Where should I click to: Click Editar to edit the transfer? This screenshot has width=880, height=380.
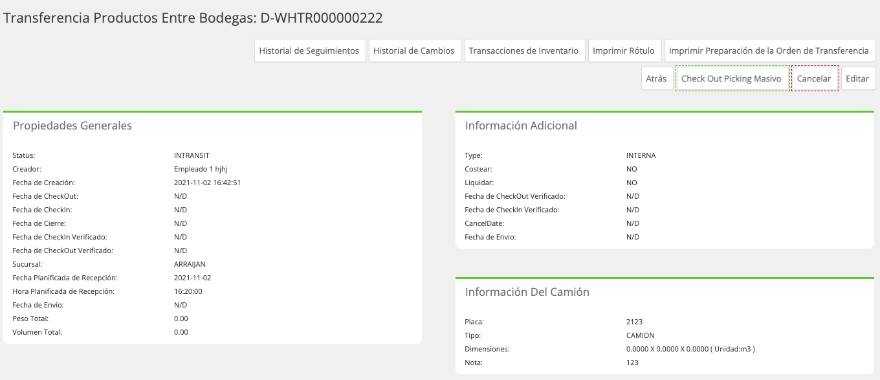pos(858,78)
